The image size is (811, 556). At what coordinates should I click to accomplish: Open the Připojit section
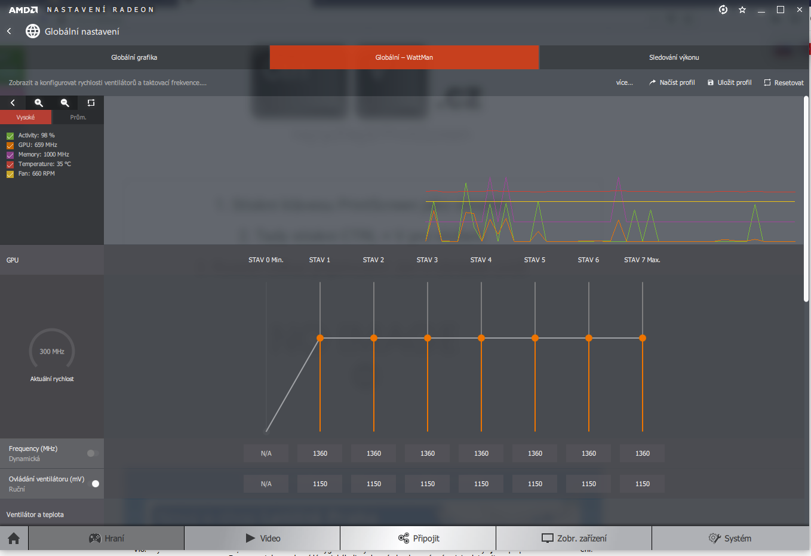click(418, 538)
